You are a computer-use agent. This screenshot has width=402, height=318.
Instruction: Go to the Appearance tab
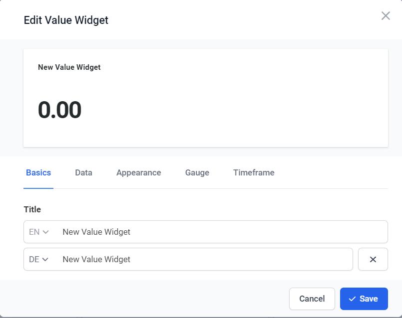coord(138,172)
